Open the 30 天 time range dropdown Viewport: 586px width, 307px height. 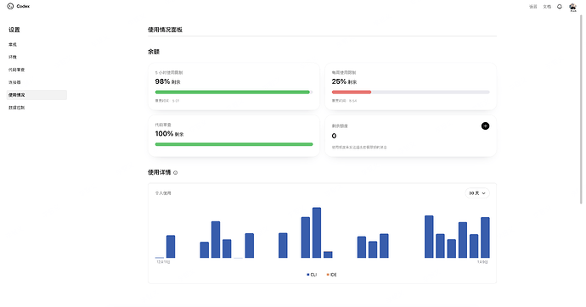(477, 193)
